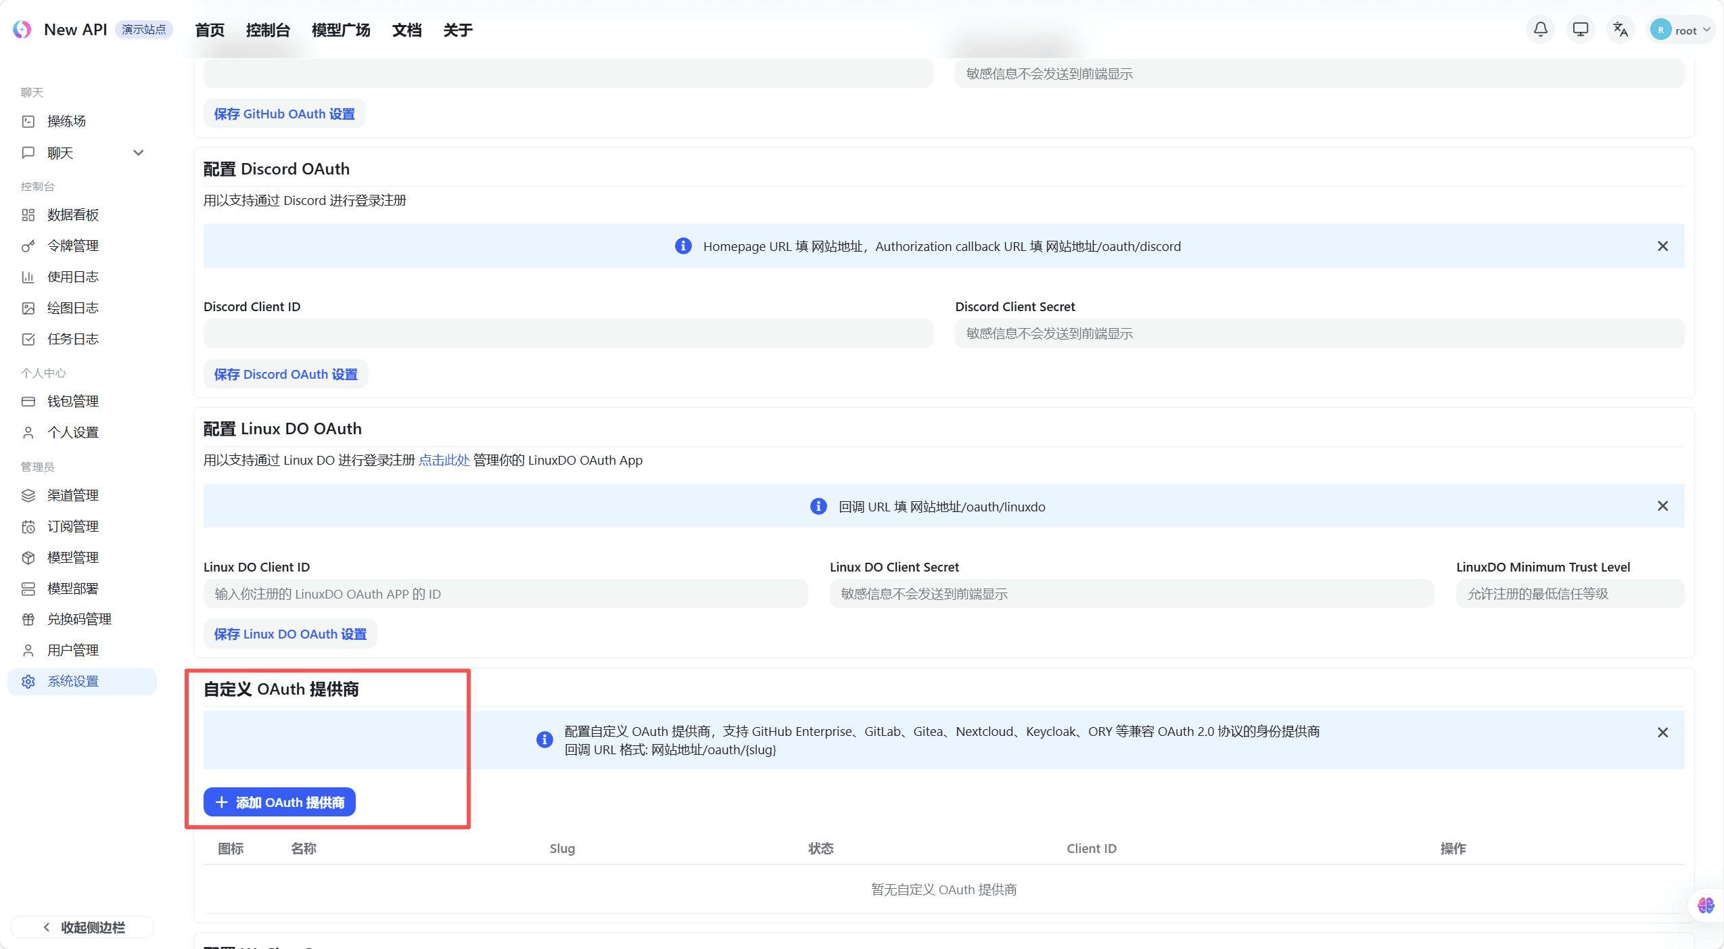Switch language via the 文A icon
Screen dimensions: 1724x949
pos(1621,29)
